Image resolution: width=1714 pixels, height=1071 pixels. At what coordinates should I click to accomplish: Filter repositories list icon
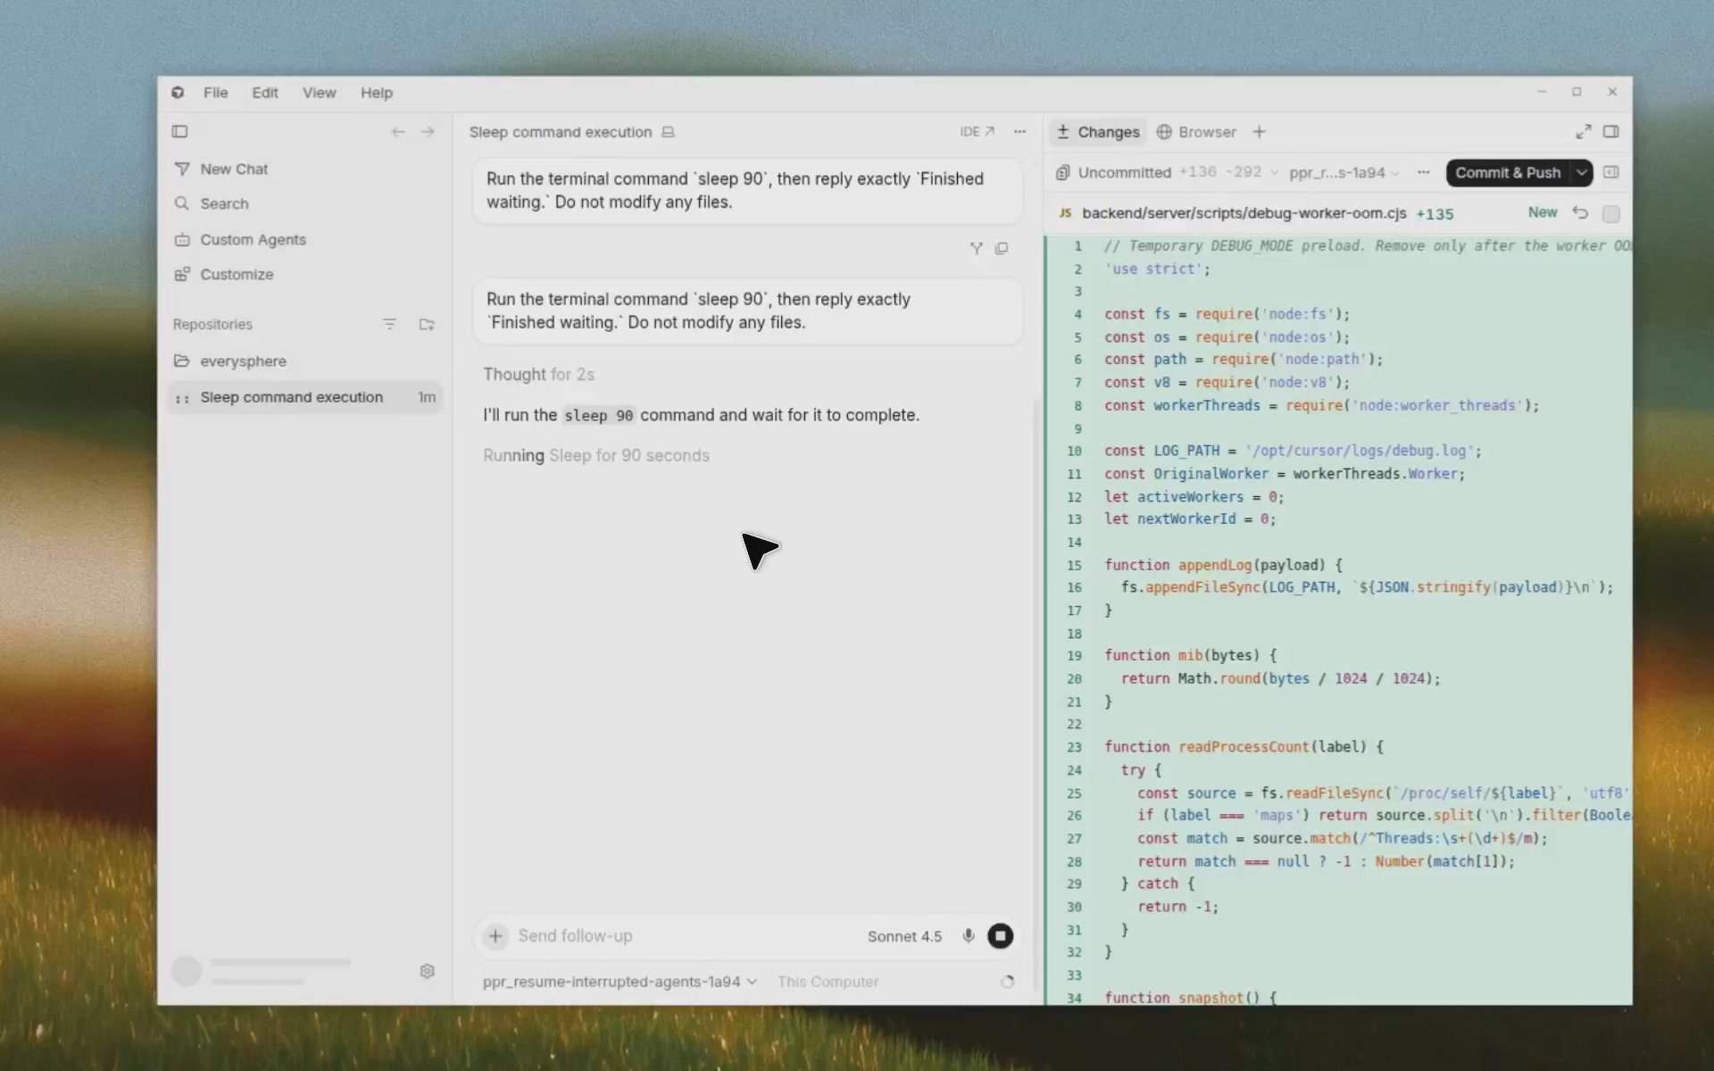(x=389, y=324)
